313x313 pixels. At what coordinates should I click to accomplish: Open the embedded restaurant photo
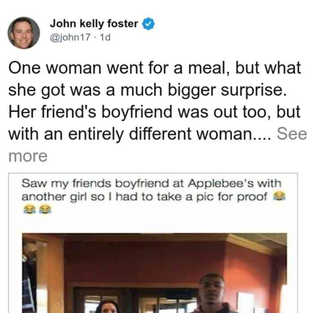[x=154, y=273]
